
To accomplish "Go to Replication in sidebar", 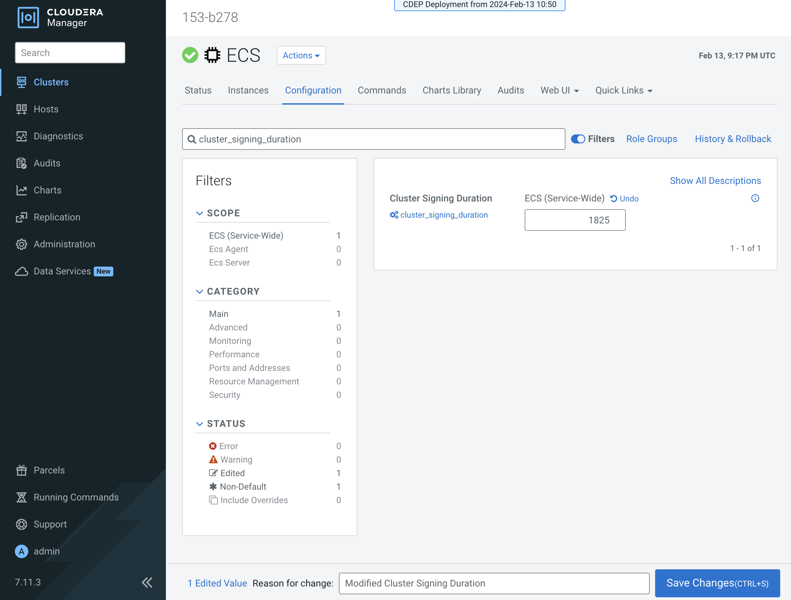I will click(x=57, y=217).
